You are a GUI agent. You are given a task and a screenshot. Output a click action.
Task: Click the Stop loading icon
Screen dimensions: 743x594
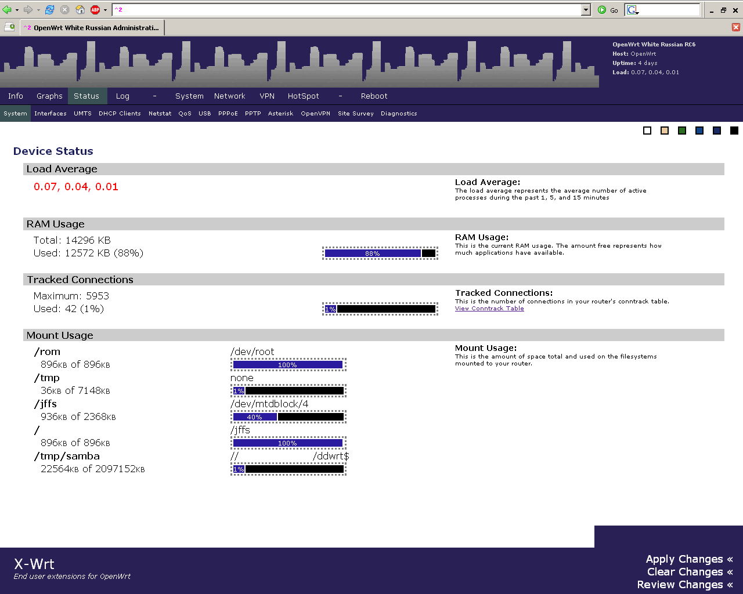click(65, 10)
